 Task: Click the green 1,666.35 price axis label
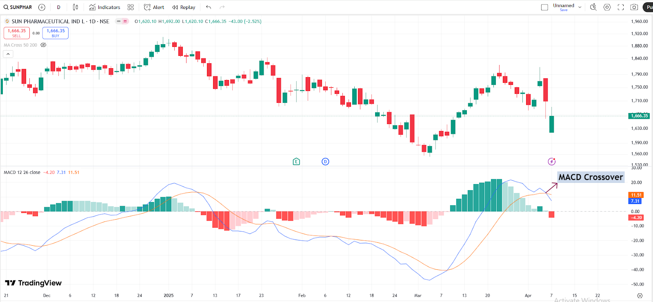coord(639,116)
